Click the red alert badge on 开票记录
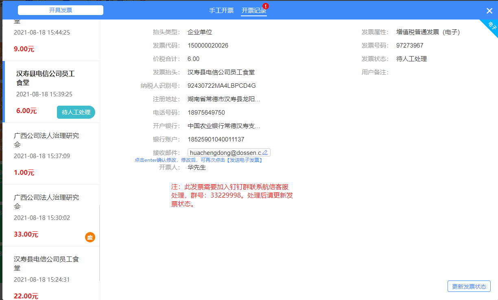 266,6
